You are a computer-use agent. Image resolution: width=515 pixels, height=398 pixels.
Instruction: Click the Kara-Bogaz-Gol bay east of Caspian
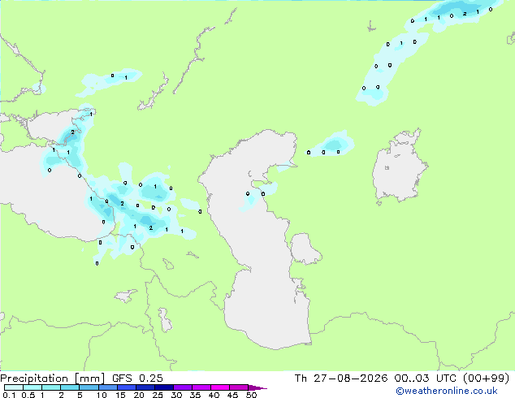[305, 249]
